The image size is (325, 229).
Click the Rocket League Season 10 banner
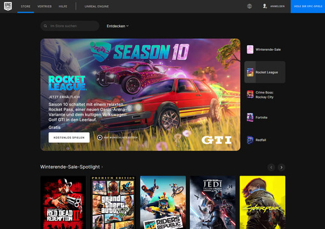(x=140, y=95)
